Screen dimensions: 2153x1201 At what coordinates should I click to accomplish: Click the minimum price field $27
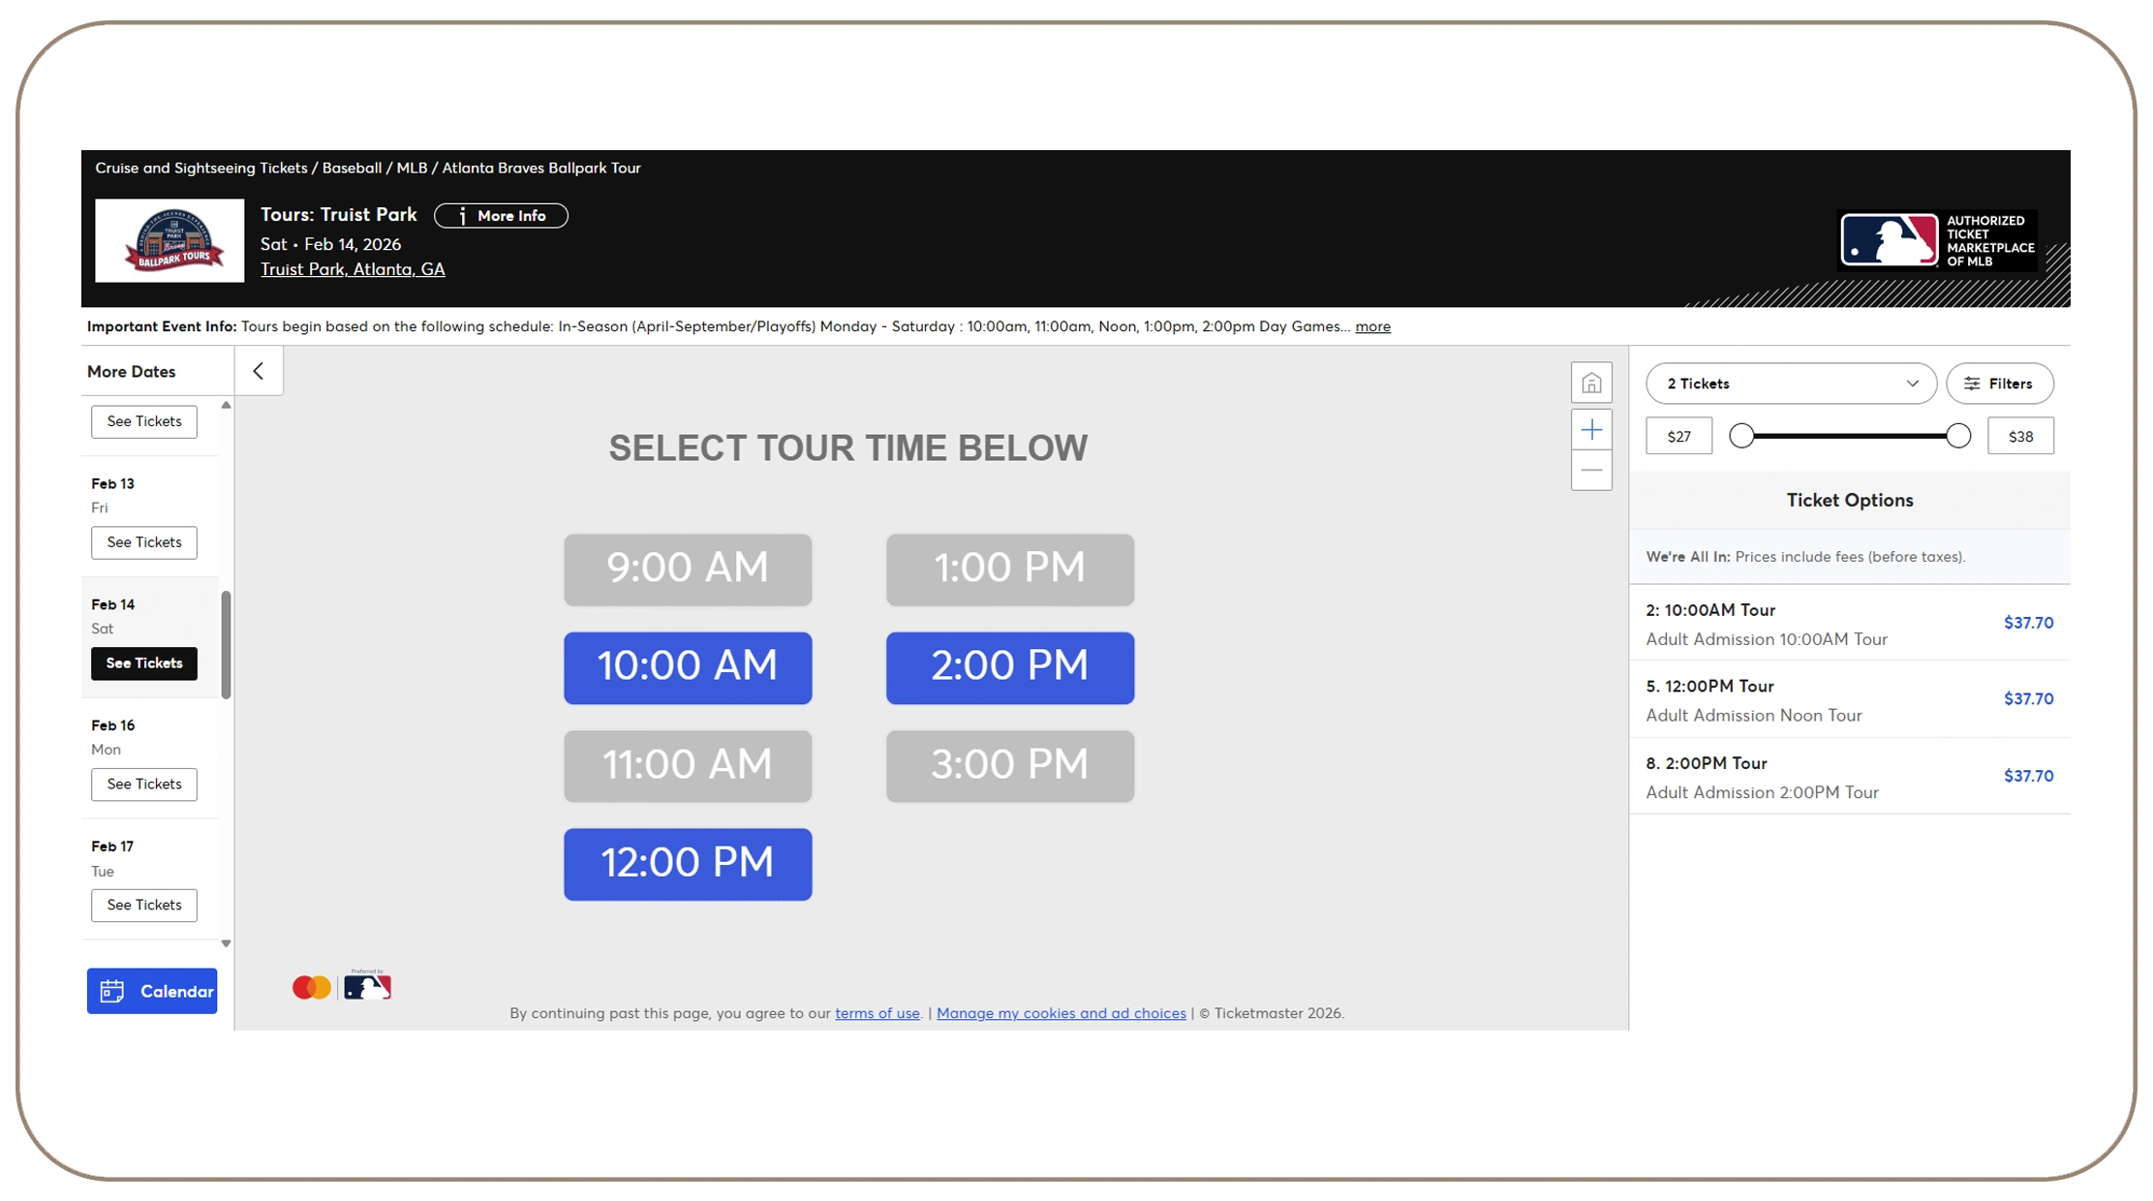click(x=1678, y=437)
